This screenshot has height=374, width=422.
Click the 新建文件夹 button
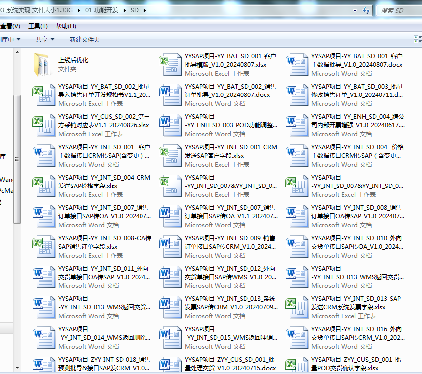(85, 39)
